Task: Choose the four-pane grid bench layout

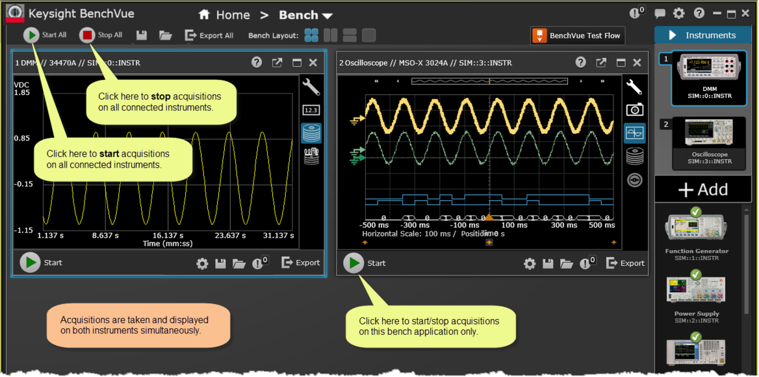Action: [x=311, y=35]
